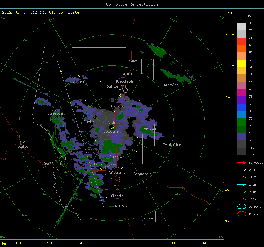The image size is (264, 247).
Task: Select the slate-purple 10 dBZ color band
Action: [x=242, y=137]
